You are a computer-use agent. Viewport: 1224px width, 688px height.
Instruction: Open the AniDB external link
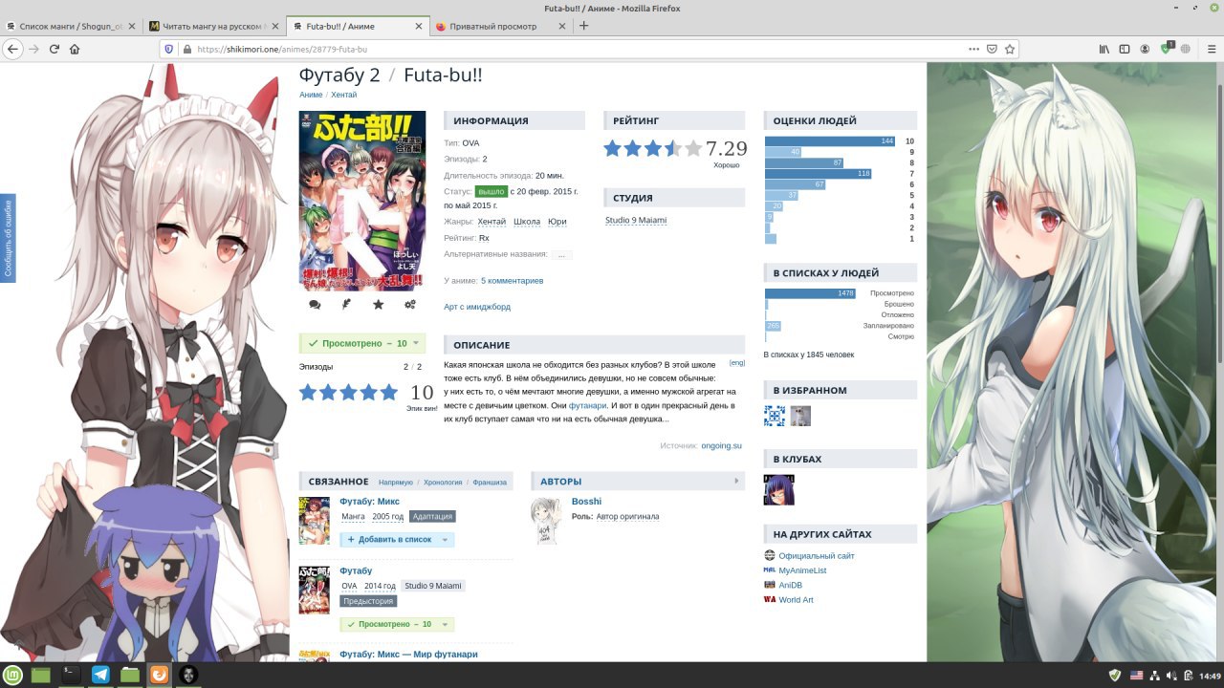click(790, 586)
